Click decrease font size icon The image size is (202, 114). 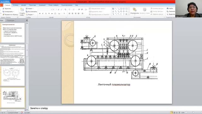tap(62, 9)
